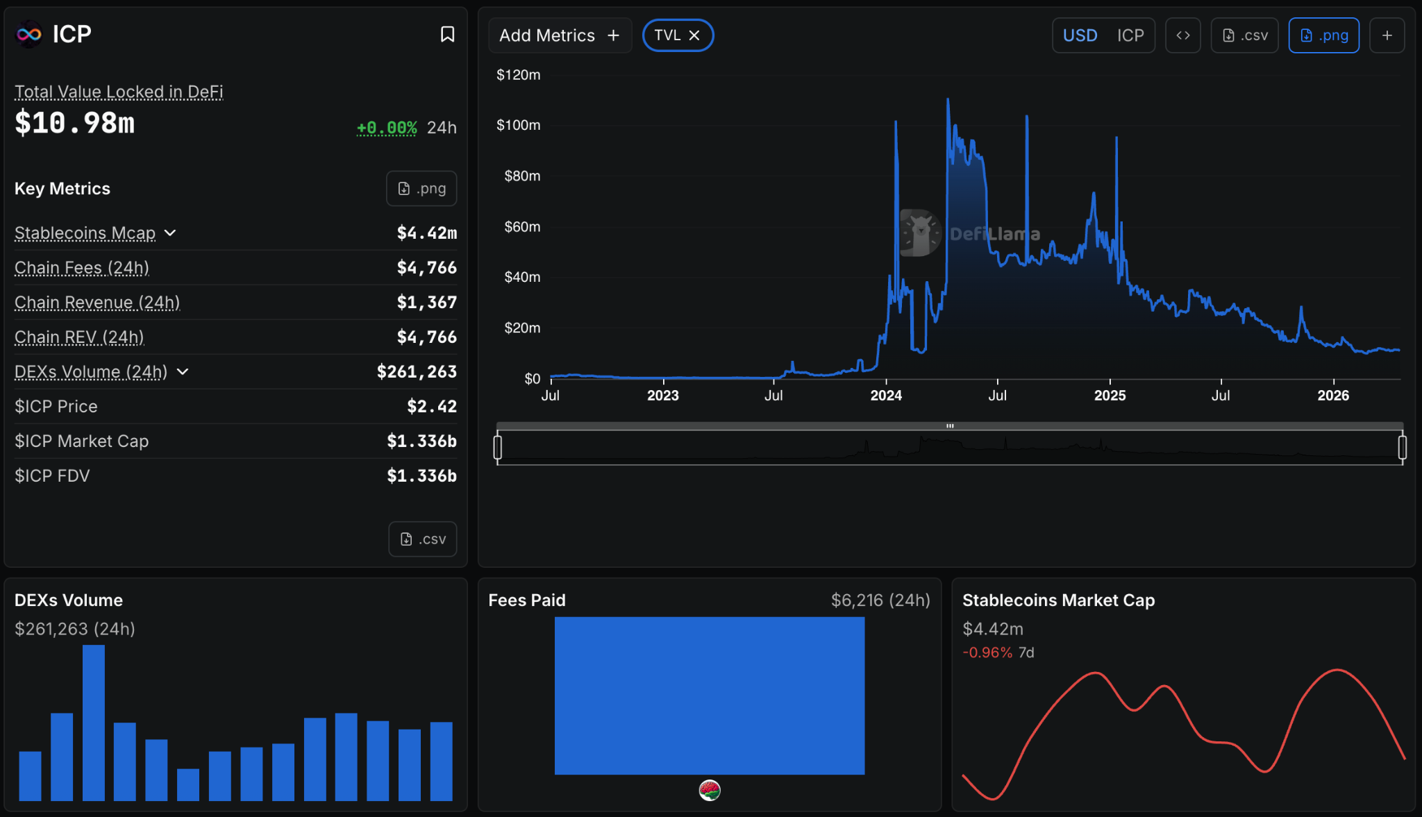Click Chain Revenue (24h) label

pyautogui.click(x=97, y=303)
